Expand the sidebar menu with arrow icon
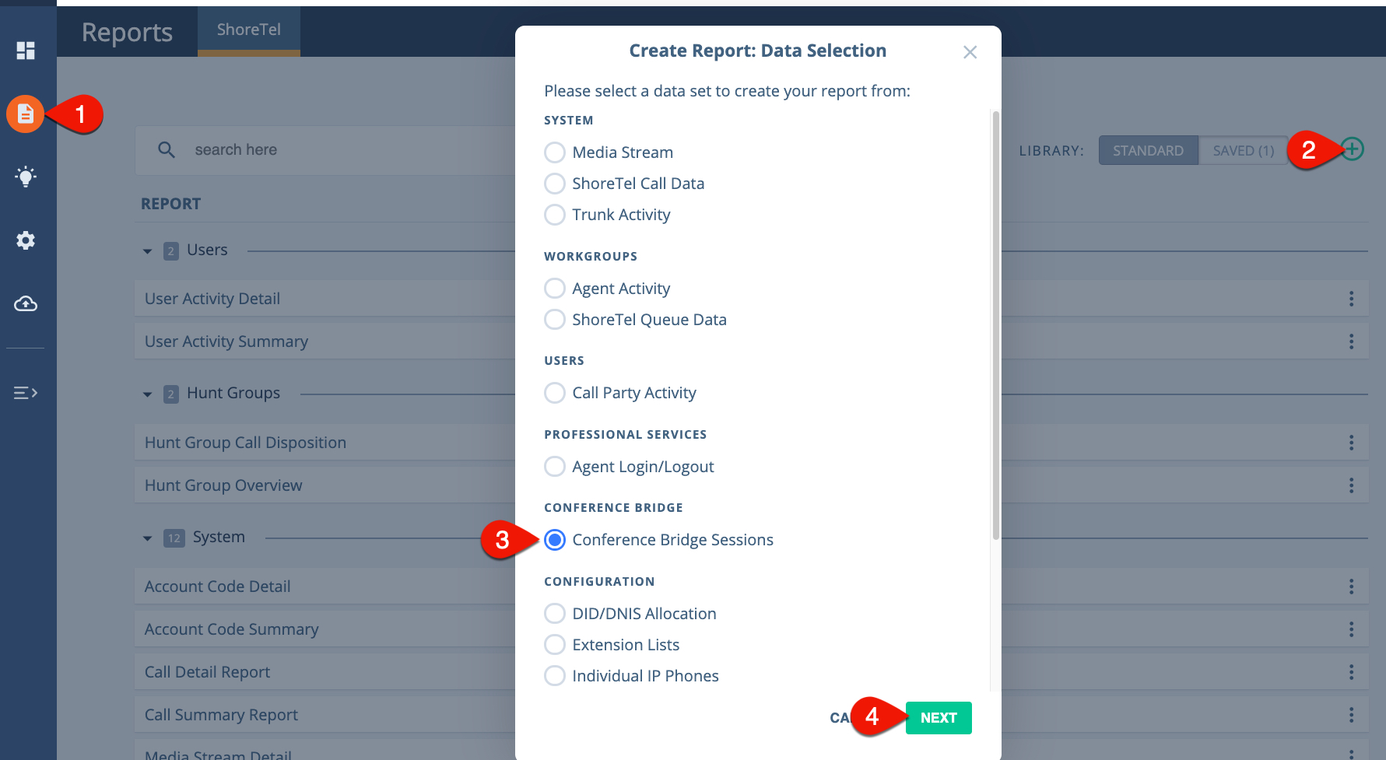1386x760 pixels. point(26,393)
